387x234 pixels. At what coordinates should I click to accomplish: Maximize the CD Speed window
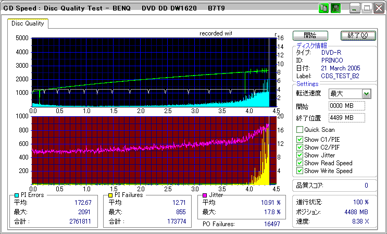[366, 8]
